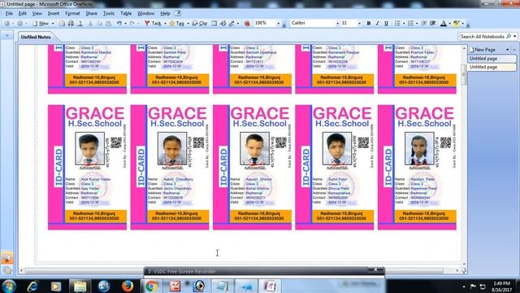Open Google Chrome from the taskbar
The width and height of the screenshot is (520, 293).
(x=151, y=286)
